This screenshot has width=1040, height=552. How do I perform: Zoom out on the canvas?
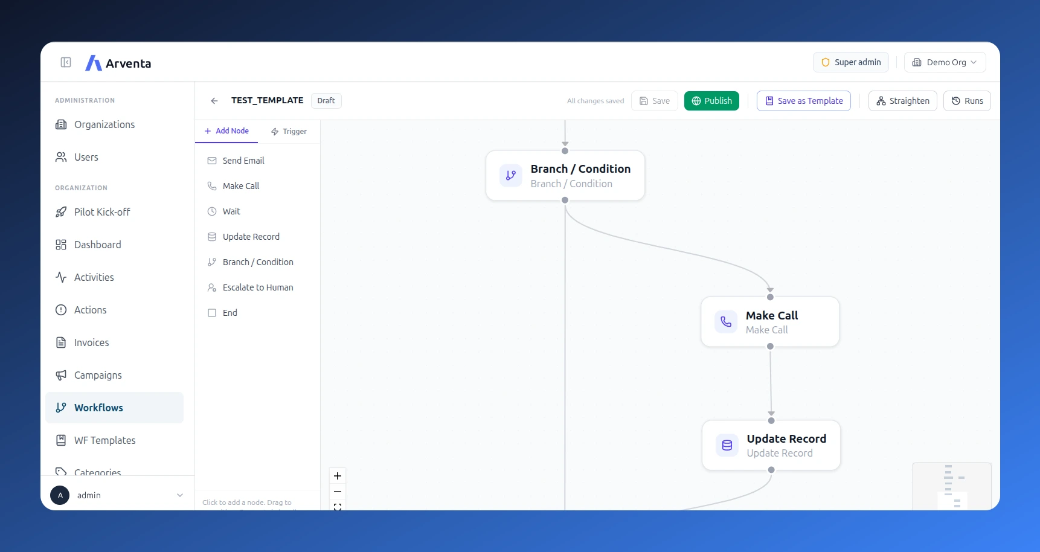click(x=338, y=492)
